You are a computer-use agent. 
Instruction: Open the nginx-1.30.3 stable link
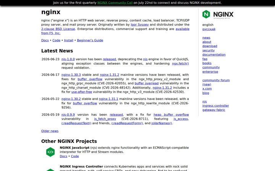pyautogui.click(x=71, y=75)
